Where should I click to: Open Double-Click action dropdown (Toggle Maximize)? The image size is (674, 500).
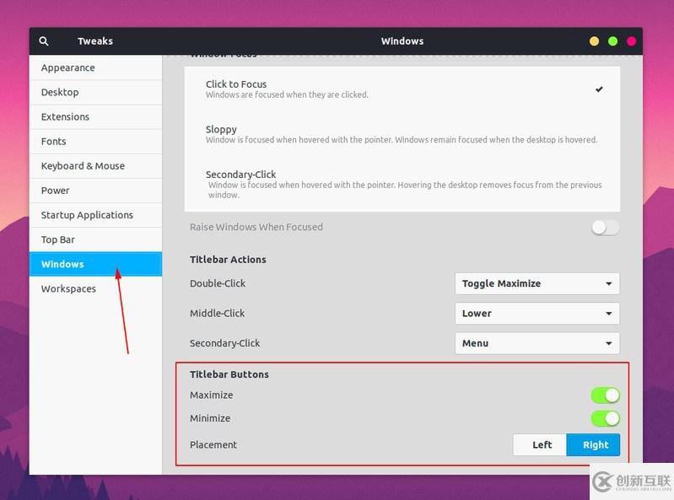(x=537, y=283)
